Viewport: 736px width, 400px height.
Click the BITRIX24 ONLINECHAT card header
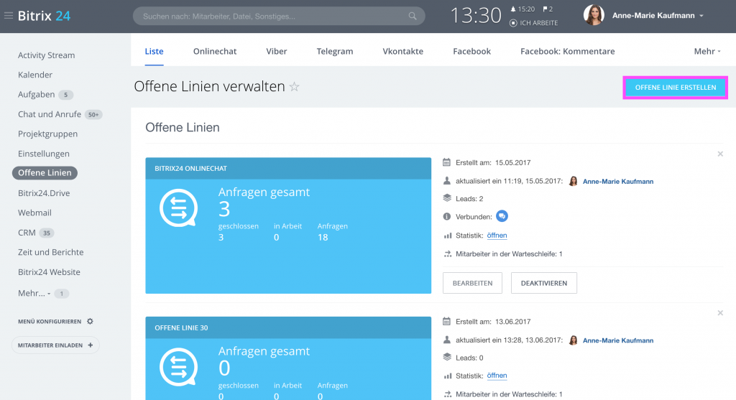click(x=288, y=168)
